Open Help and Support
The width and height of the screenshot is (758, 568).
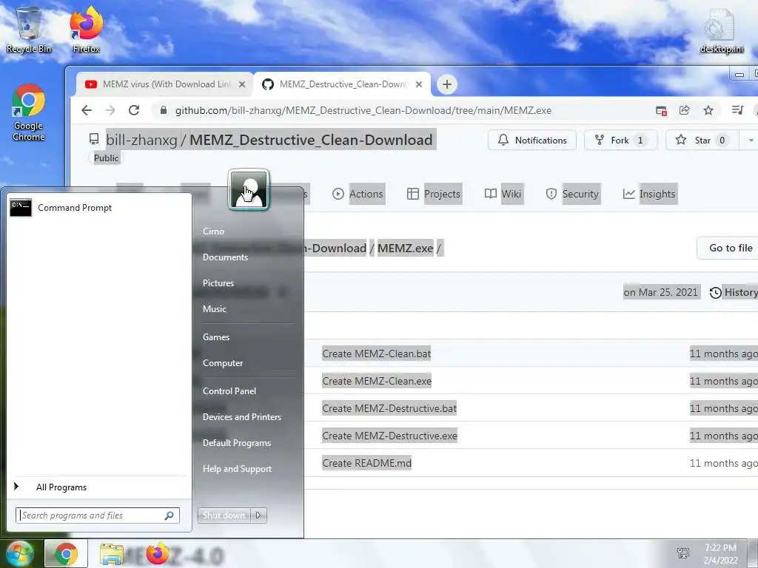click(x=237, y=469)
